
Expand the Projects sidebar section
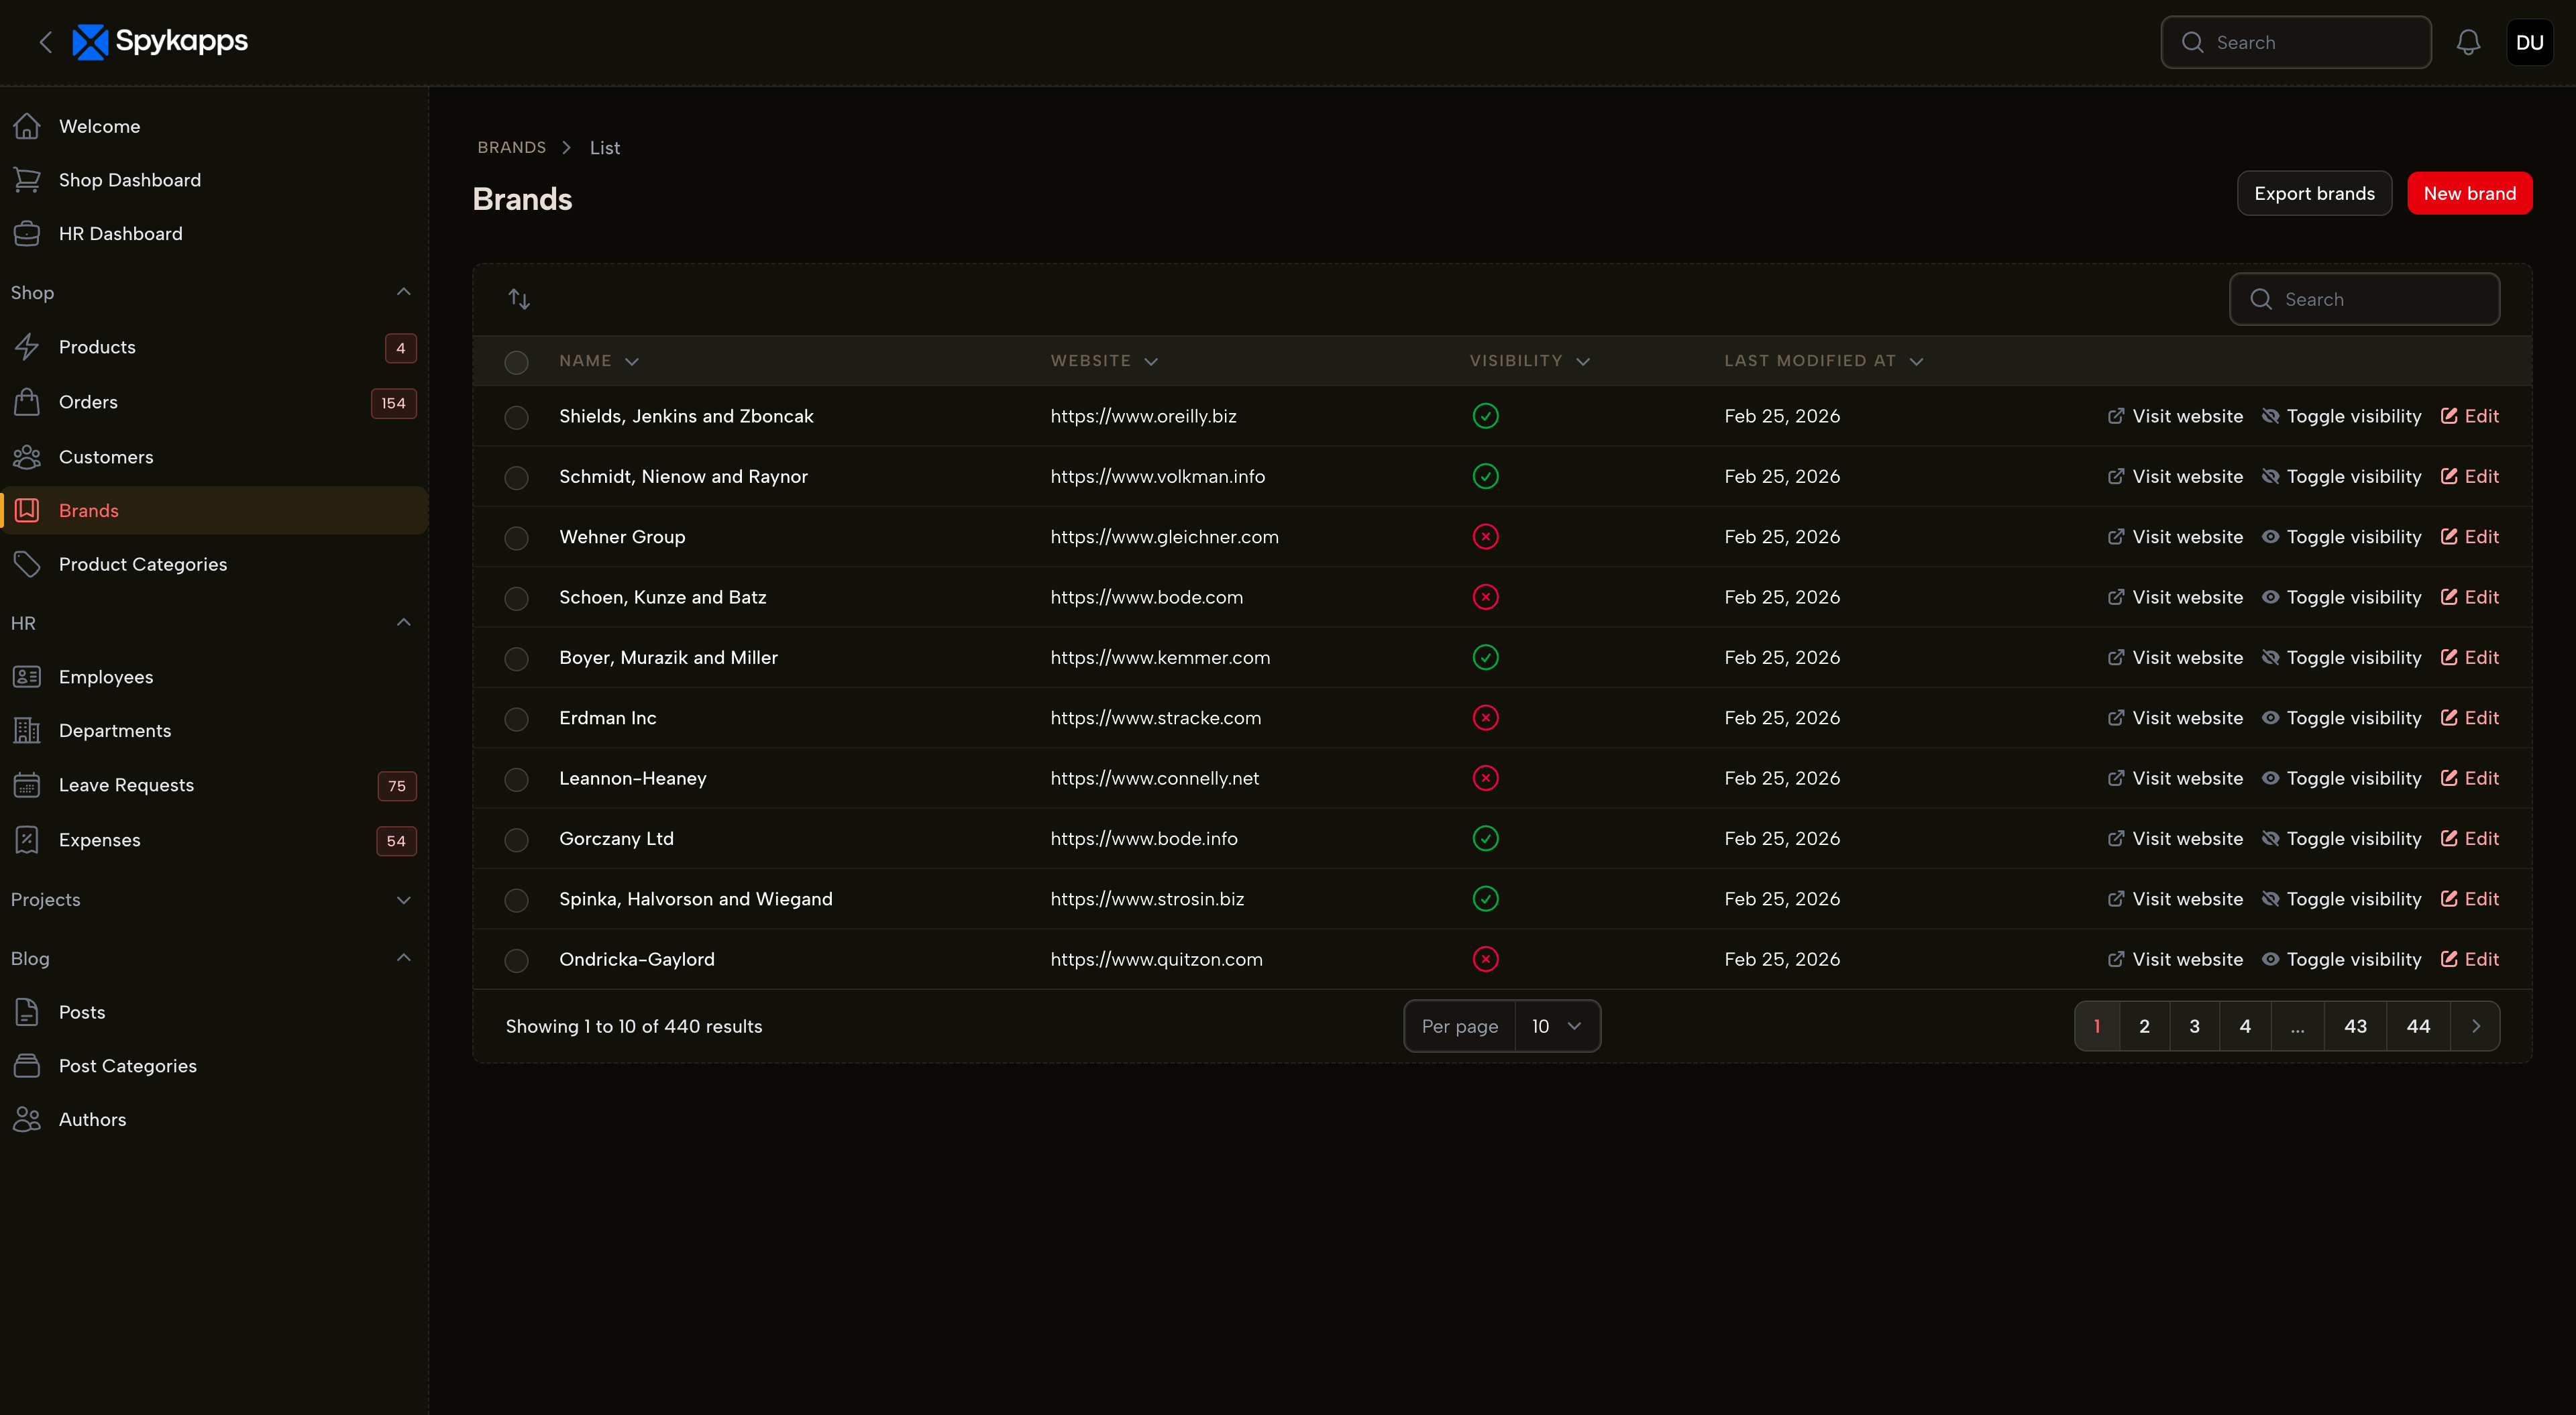[403, 899]
